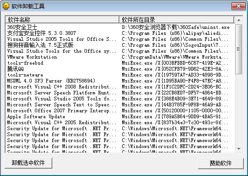Click the MsiExec.exe /I{1D95BA90 path cell
Image resolution: width=248 pixels, height=176 pixels.
[x=175, y=81]
